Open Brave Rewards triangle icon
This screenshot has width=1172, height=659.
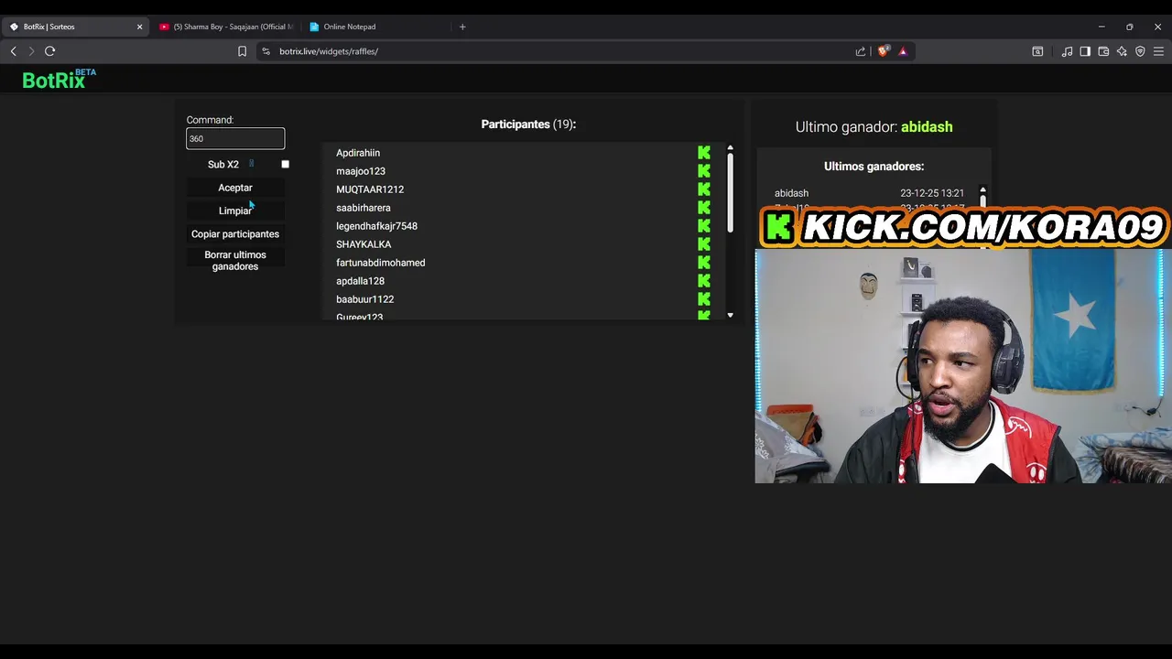pyautogui.click(x=903, y=51)
